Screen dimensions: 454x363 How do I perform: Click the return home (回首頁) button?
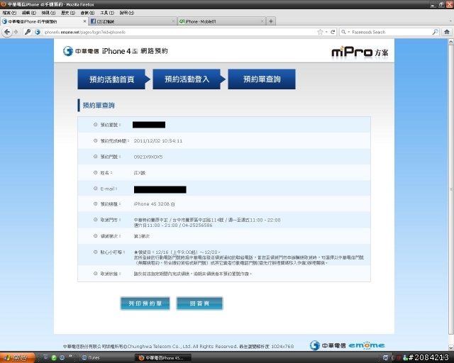[x=199, y=303]
